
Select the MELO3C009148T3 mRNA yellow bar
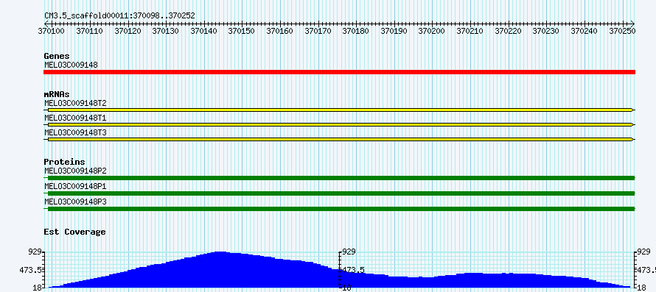[339, 139]
